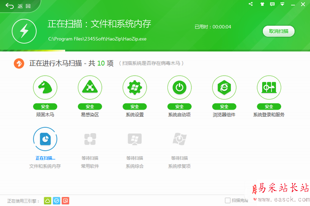Click the 安全 badge above 系统启动项
This screenshot has width=310, height=206.
[x=179, y=107]
